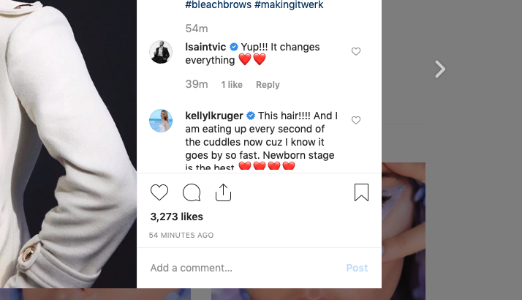Click the 39m comment timestamp

pyautogui.click(x=197, y=85)
